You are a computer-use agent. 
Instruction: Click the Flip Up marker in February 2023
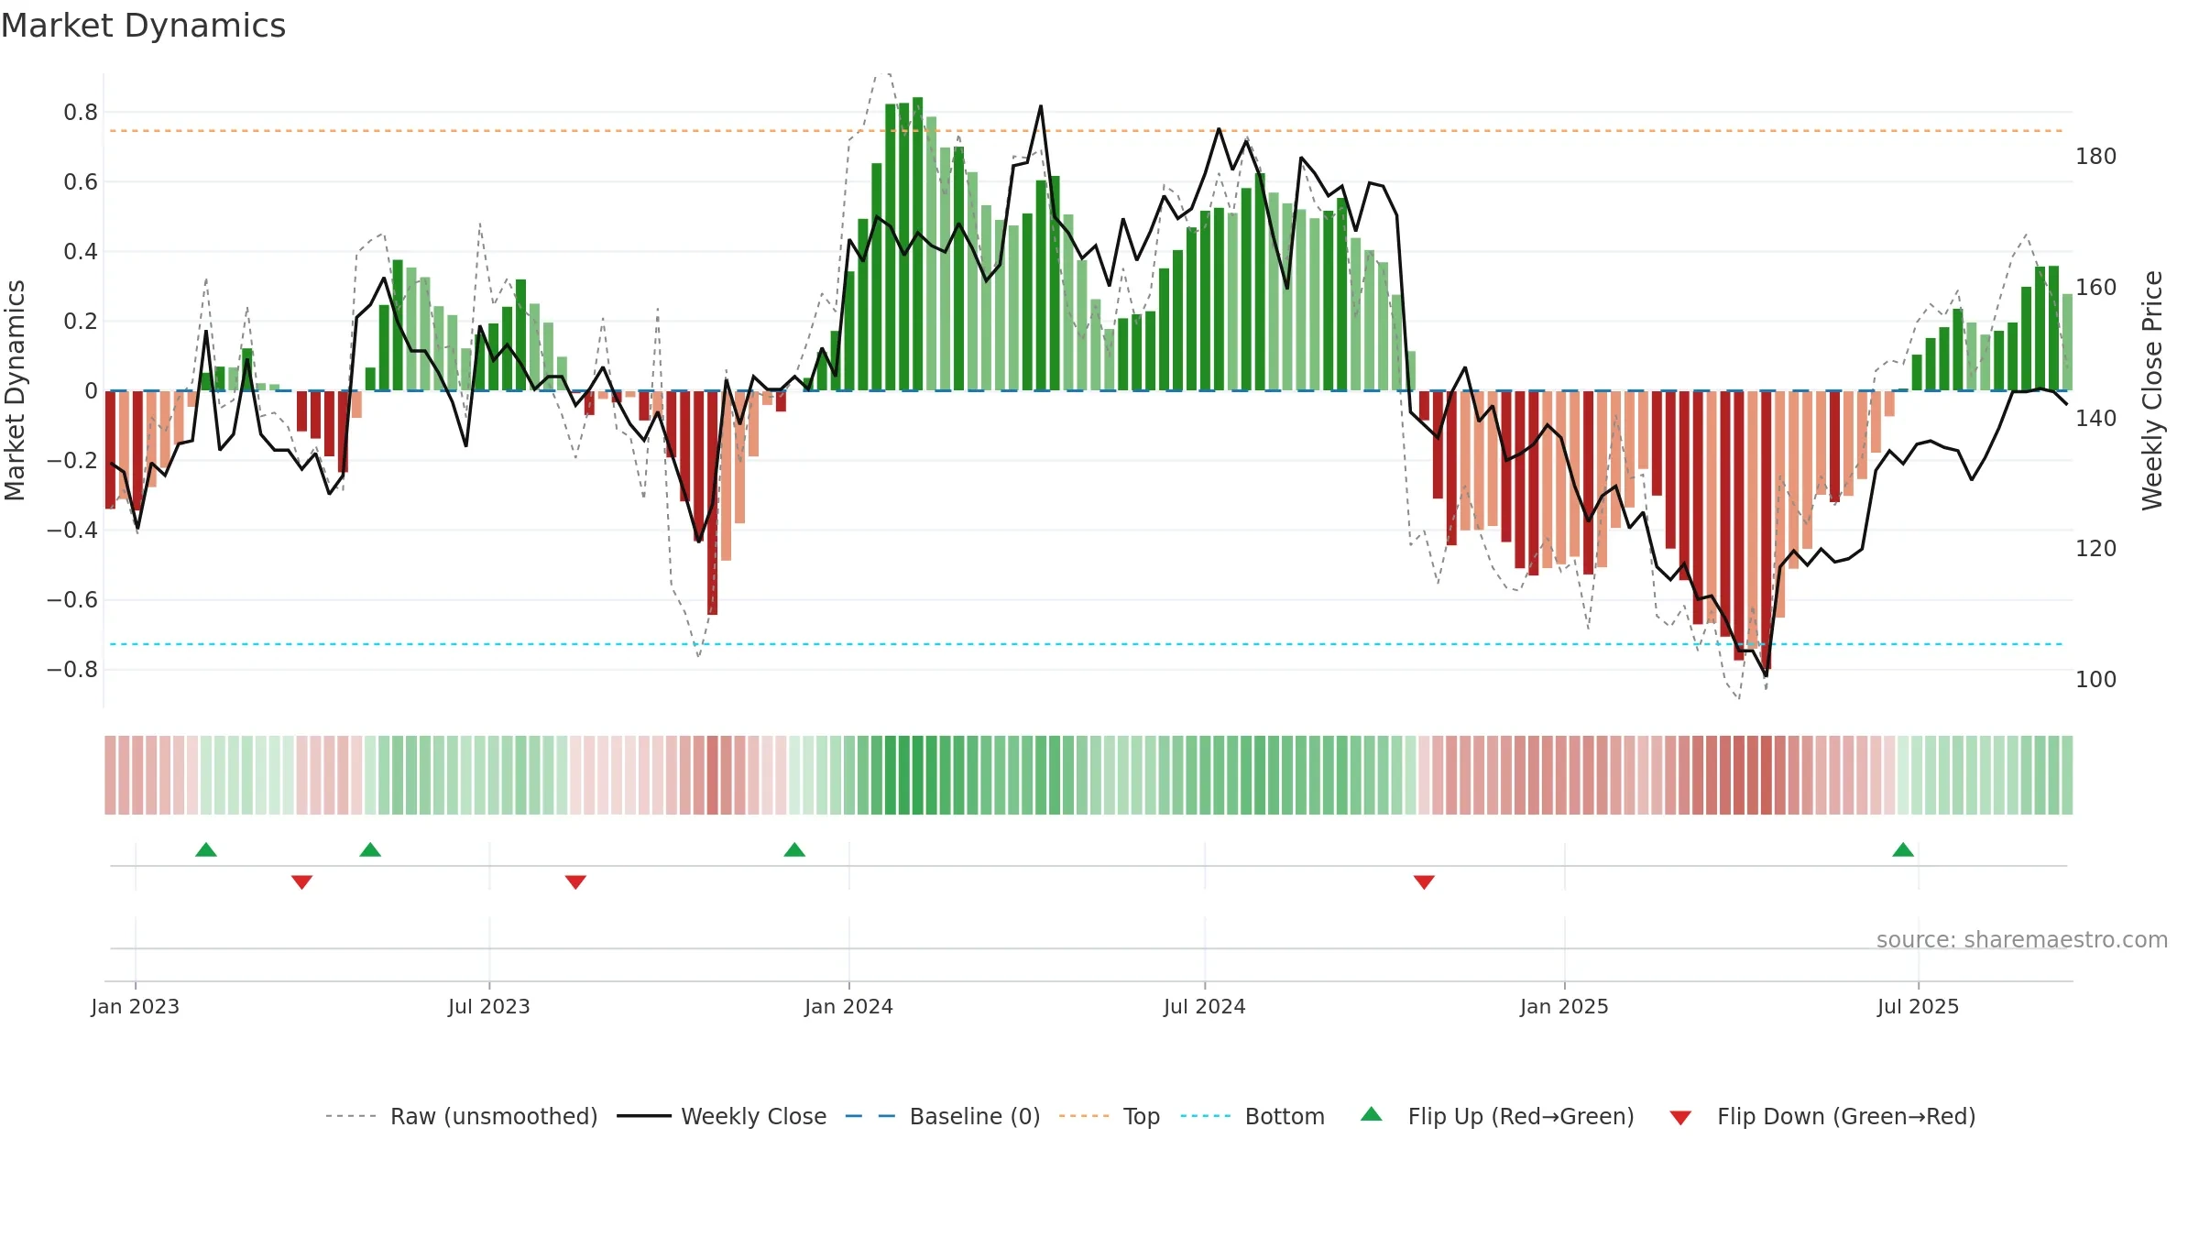(x=206, y=849)
